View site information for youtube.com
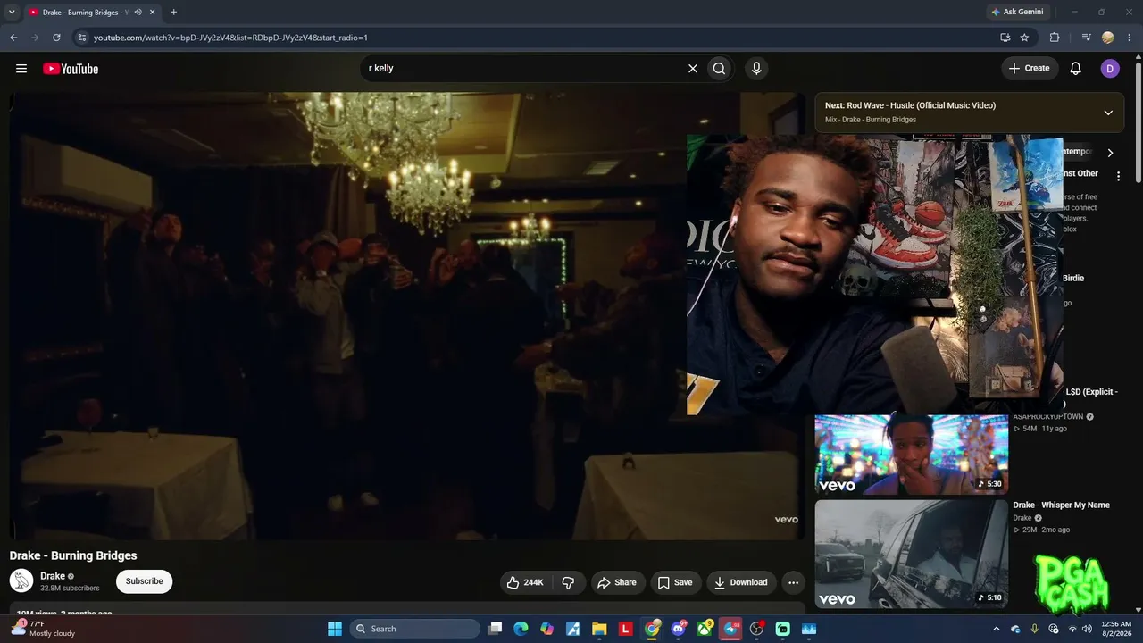1143x643 pixels. click(x=82, y=38)
